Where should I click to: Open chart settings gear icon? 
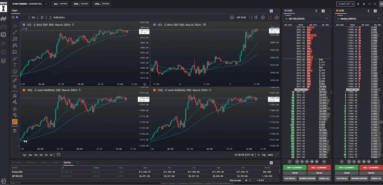[x=263, y=17]
